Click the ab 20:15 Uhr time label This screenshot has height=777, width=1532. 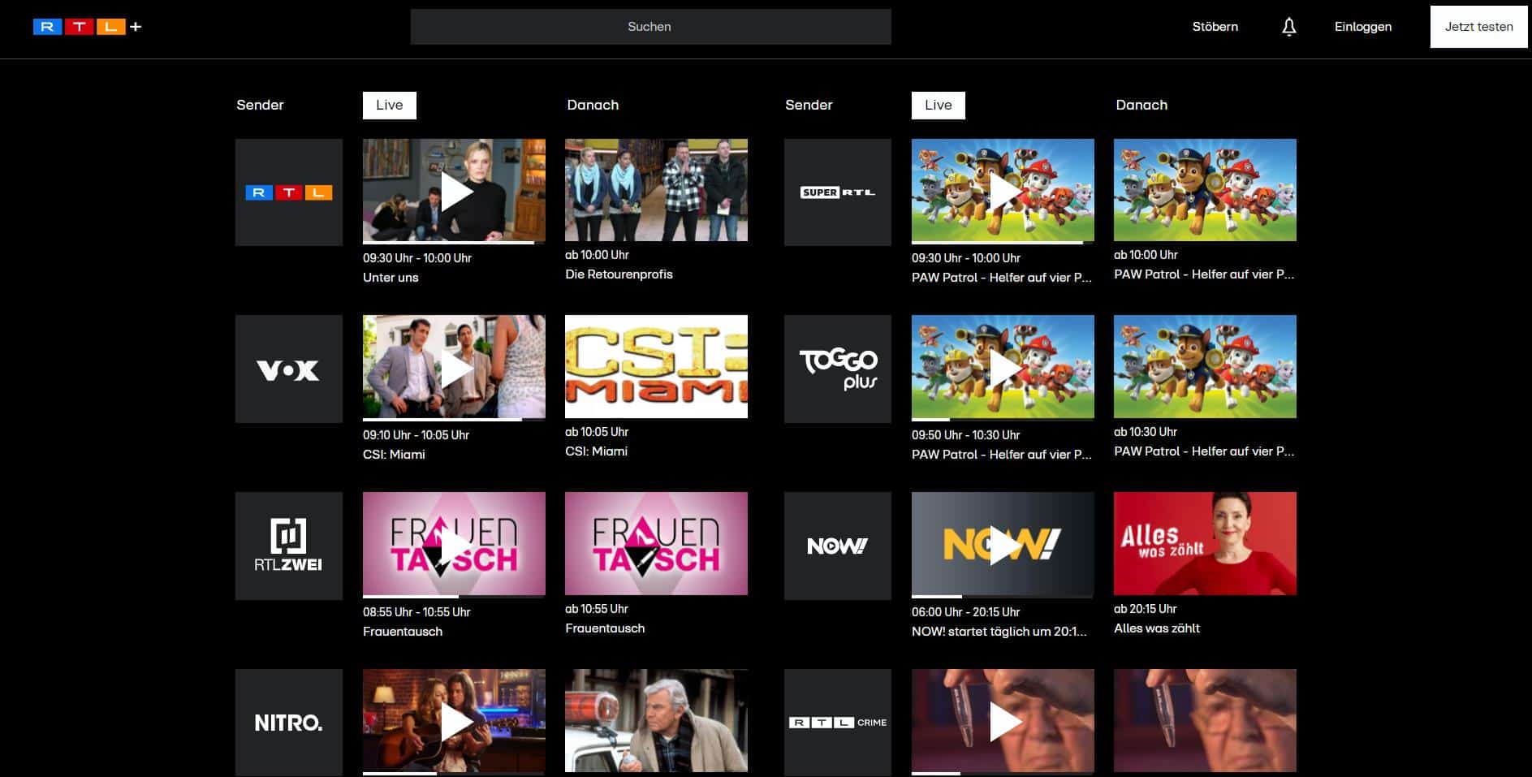click(1146, 609)
